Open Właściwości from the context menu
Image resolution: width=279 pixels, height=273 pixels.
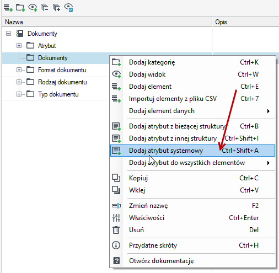[x=192, y=218]
